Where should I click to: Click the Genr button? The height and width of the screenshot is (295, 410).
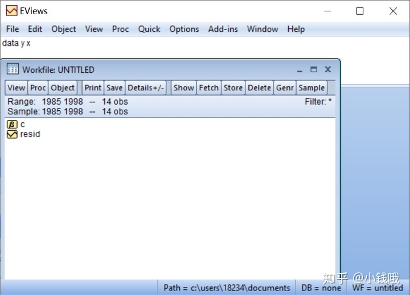[285, 88]
